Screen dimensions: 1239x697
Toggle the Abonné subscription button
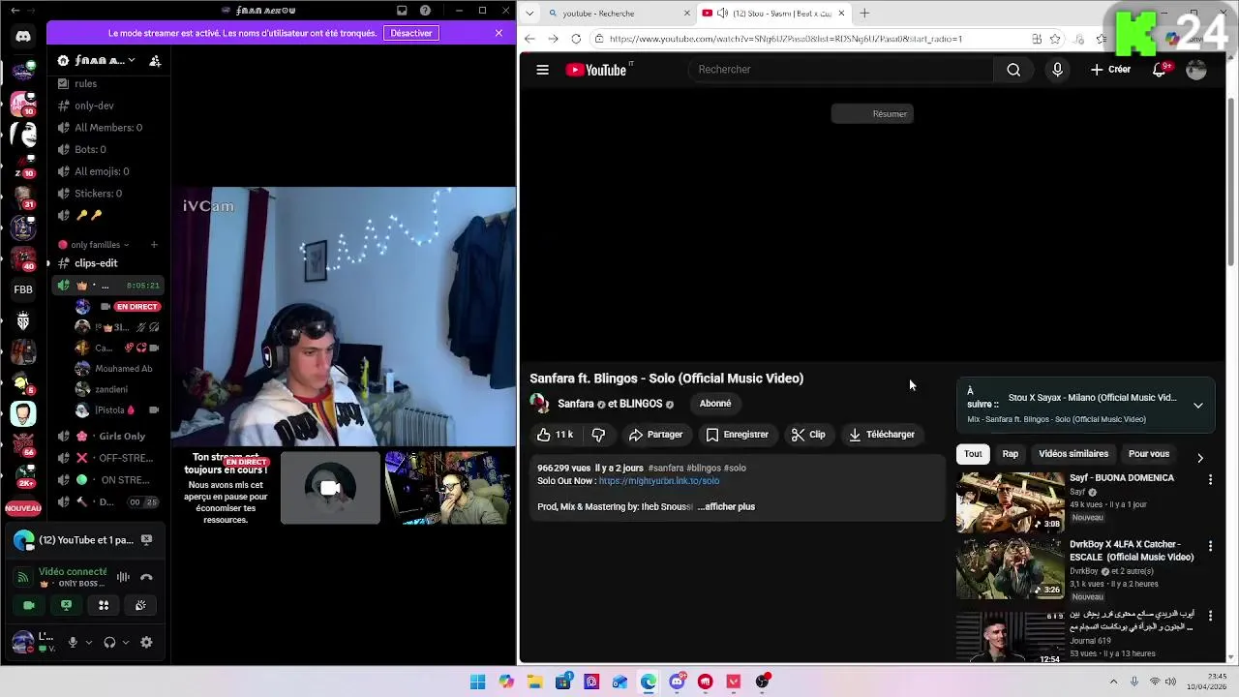click(x=715, y=404)
